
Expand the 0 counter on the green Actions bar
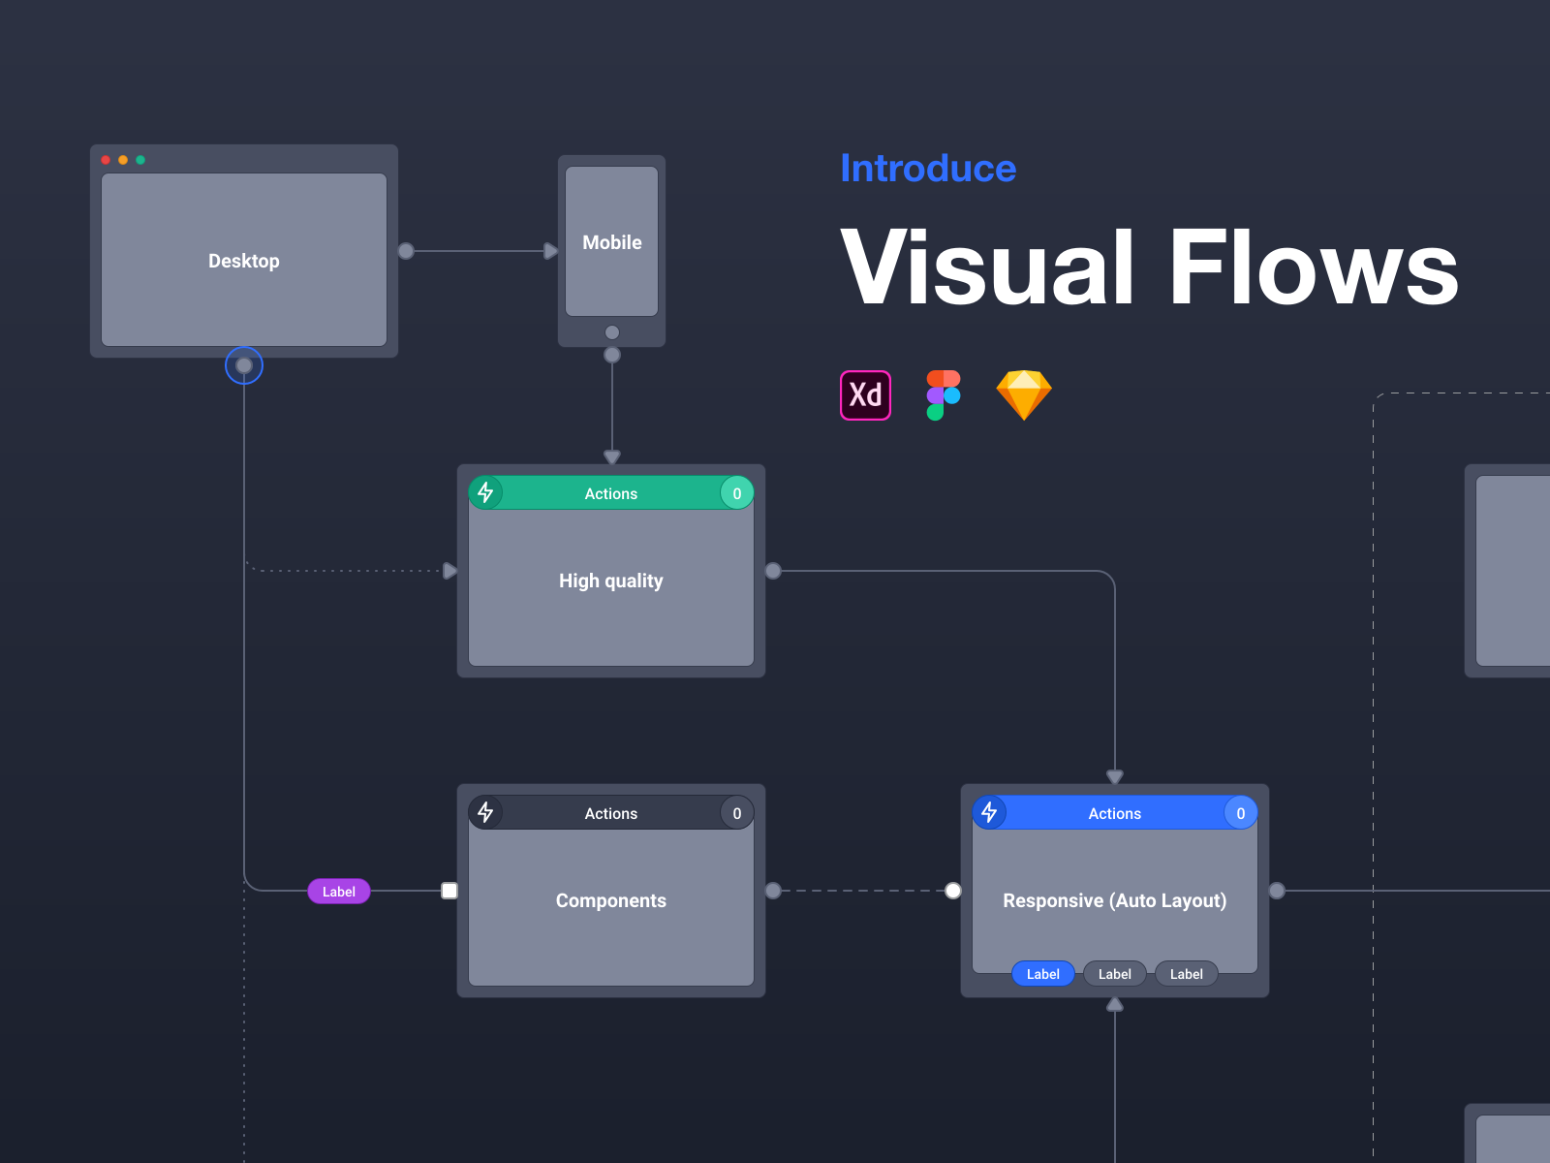click(x=736, y=493)
